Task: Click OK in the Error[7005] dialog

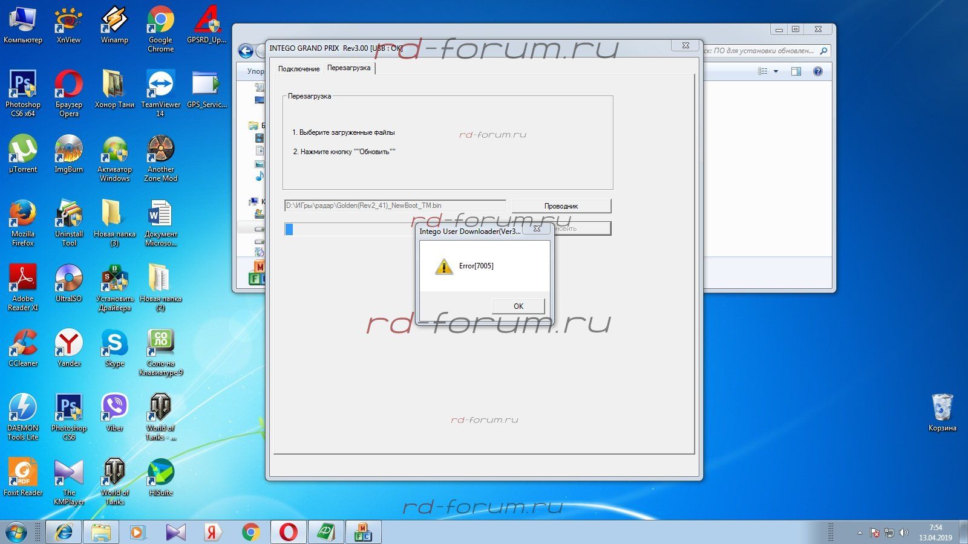Action: point(518,306)
